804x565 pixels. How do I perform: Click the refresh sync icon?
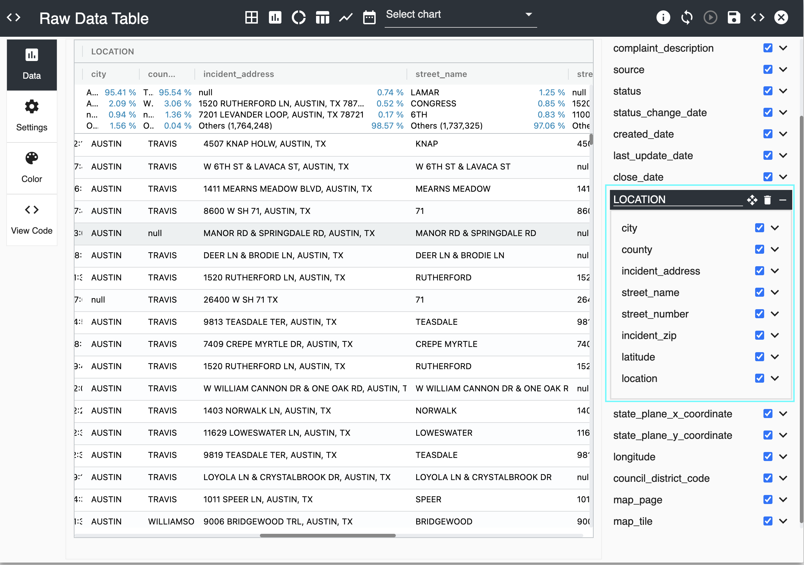point(687,18)
